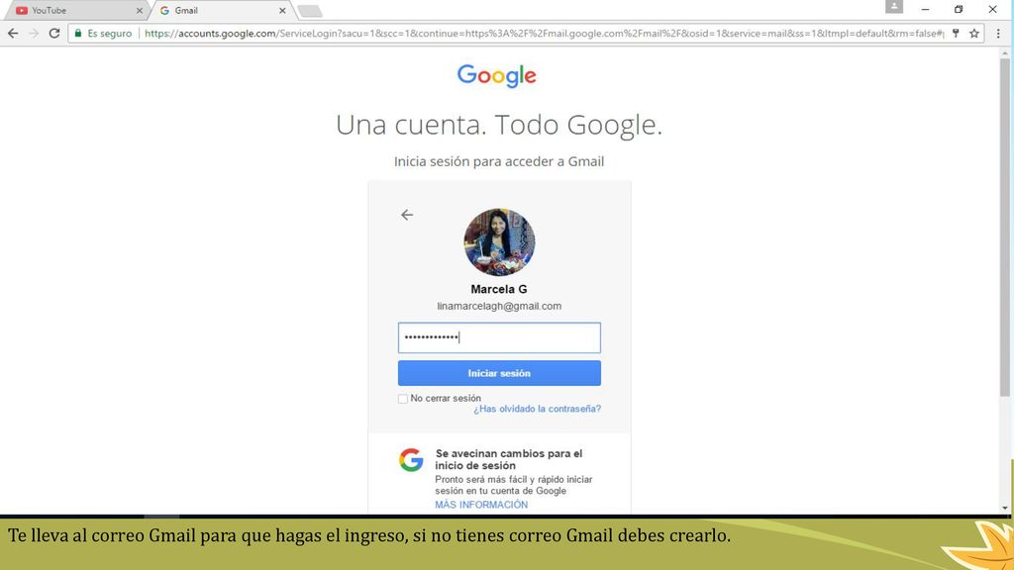
Task: Click the linamarcelagh@gmail.com email text
Action: click(499, 306)
